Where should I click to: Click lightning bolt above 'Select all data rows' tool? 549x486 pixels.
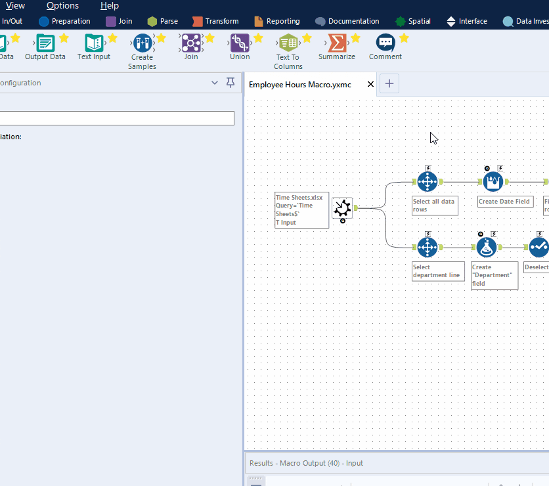pyautogui.click(x=428, y=168)
